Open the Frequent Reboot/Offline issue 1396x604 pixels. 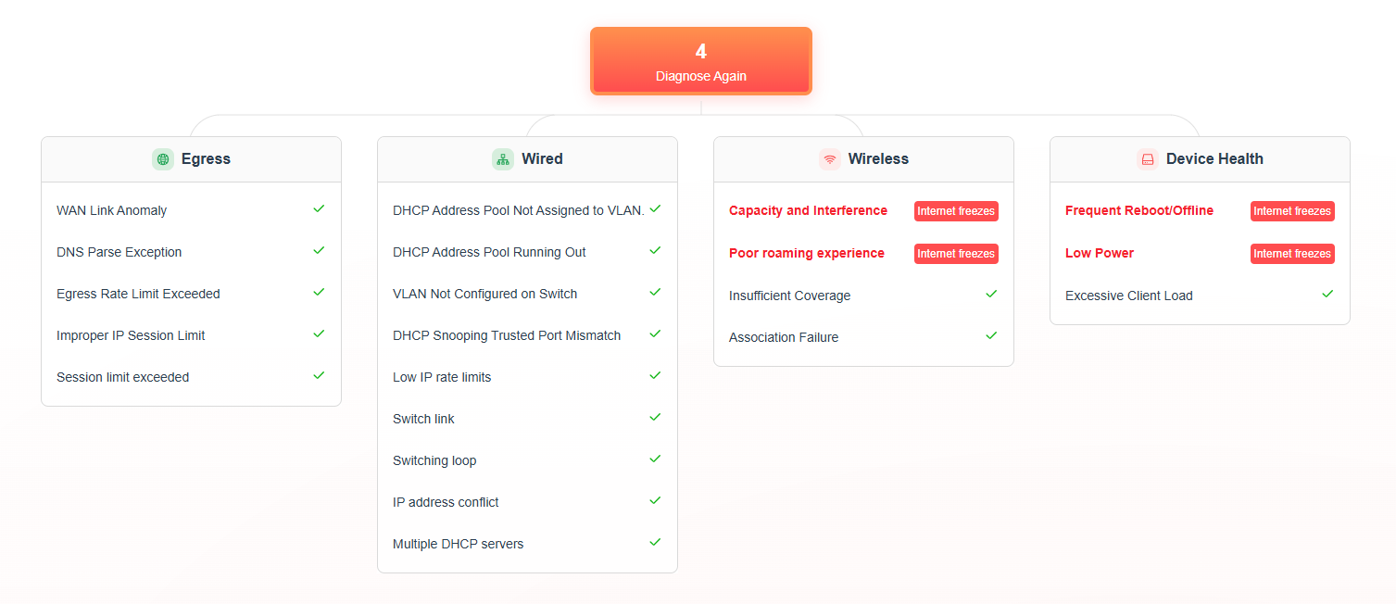click(1139, 210)
